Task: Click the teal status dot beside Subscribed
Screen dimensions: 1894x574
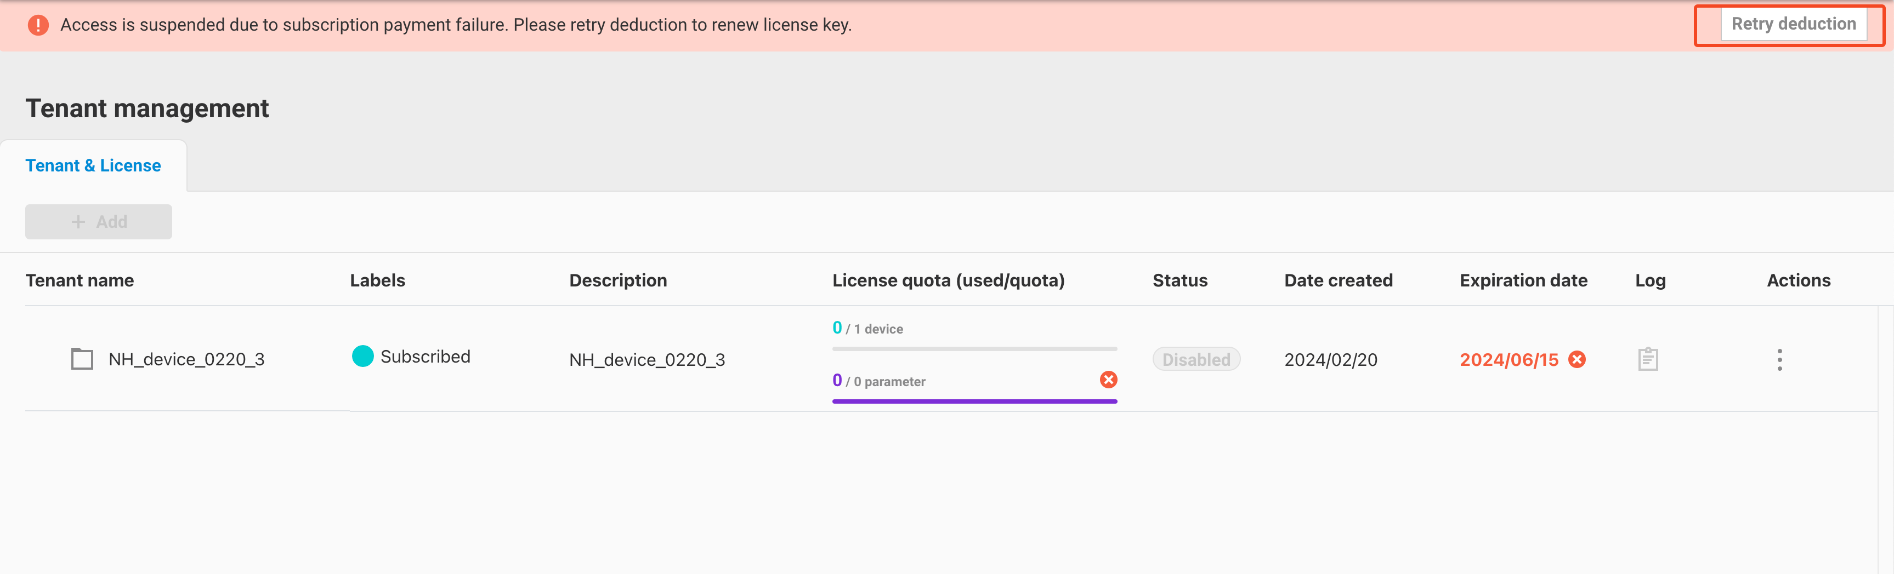Action: pos(362,357)
